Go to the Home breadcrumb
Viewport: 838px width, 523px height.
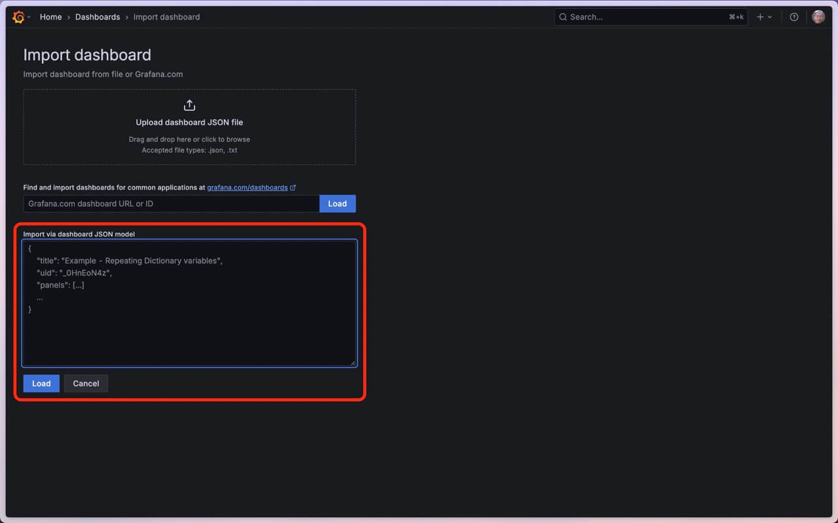50,17
